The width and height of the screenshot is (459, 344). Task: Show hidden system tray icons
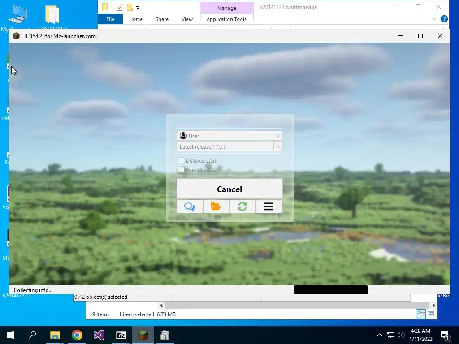pyautogui.click(x=379, y=335)
